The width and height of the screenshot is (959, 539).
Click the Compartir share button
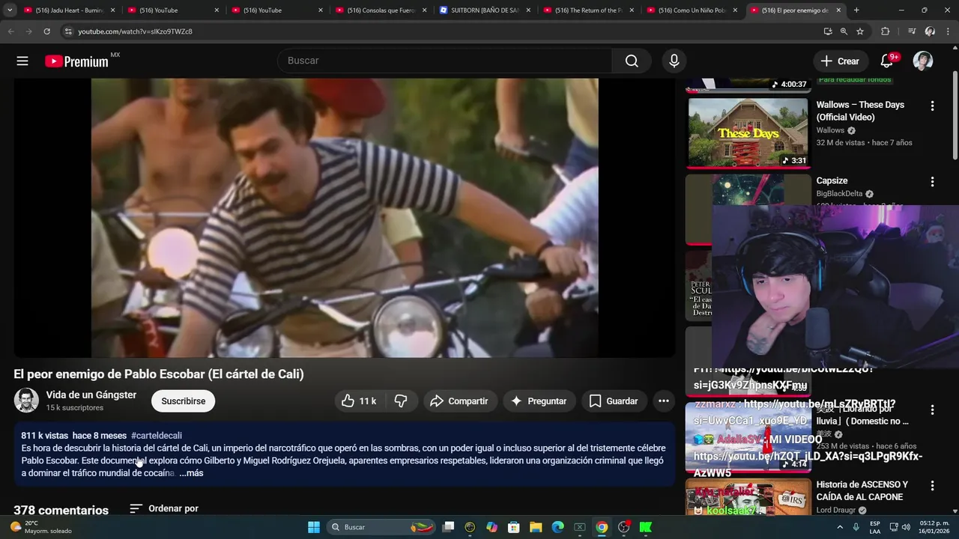pos(459,401)
